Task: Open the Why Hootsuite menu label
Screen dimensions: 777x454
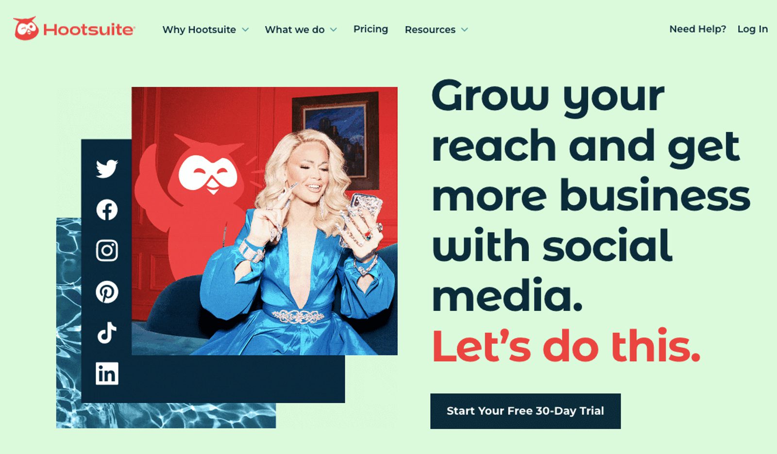Action: tap(199, 30)
